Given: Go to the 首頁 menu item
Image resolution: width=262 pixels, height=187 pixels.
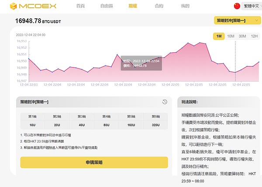Looking at the screenshot, I should point(80,6).
